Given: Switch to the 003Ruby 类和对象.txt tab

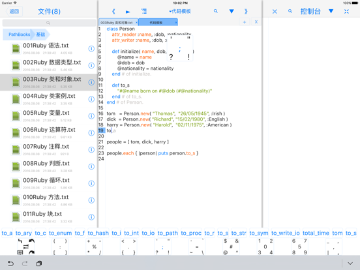Looking at the screenshot, I should tap(117, 22).
